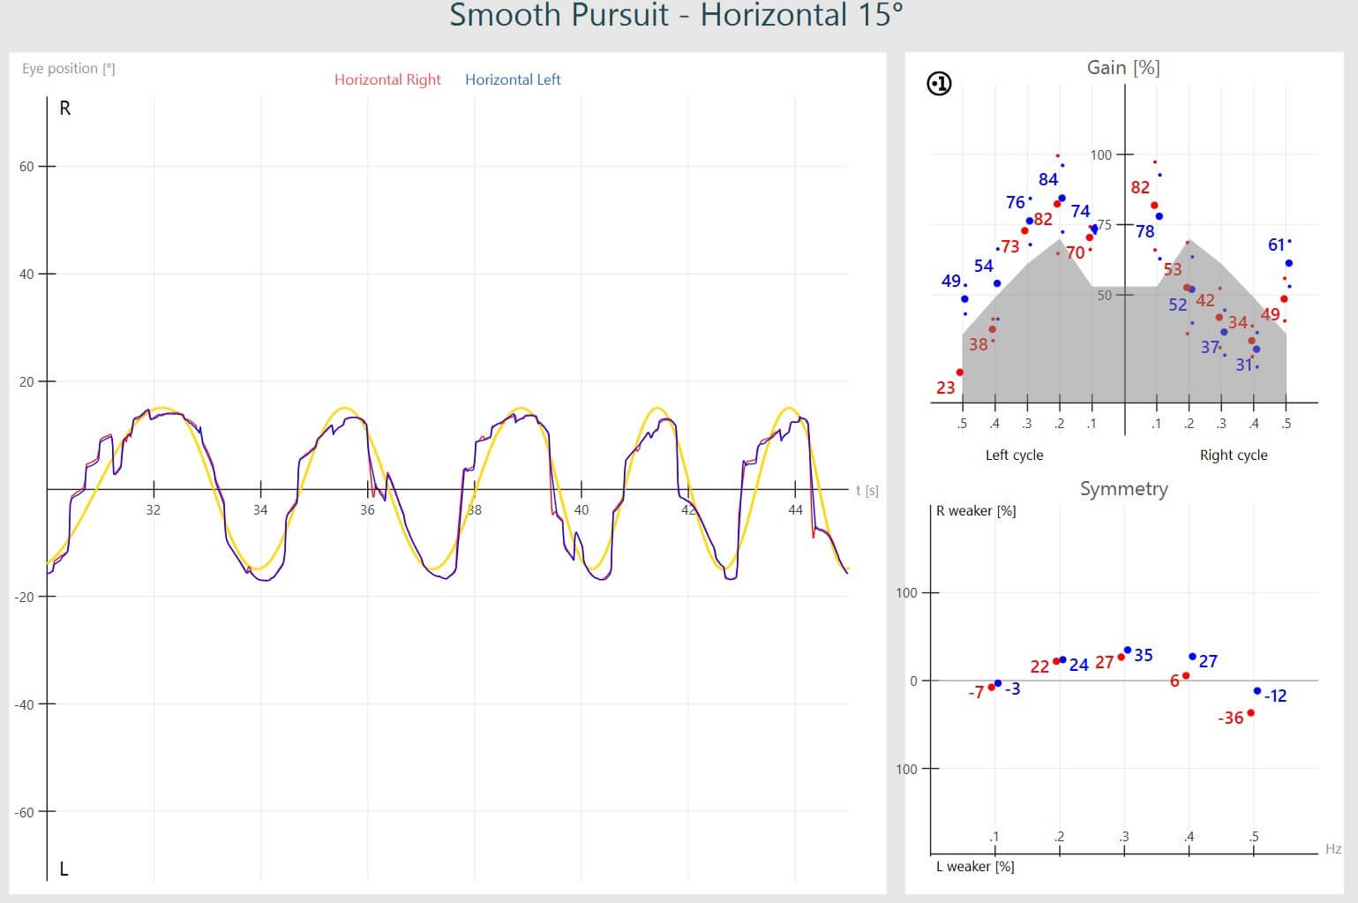
Task: Click the red gain value 38
Action: pyautogui.click(x=979, y=345)
